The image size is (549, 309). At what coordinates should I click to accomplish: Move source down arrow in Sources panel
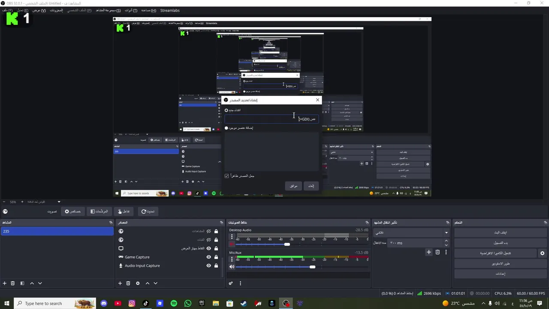[155, 283]
